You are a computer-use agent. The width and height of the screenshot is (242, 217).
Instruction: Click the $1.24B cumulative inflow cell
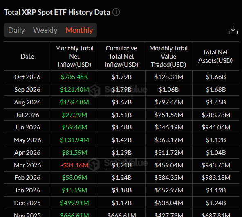pyautogui.click(x=122, y=177)
